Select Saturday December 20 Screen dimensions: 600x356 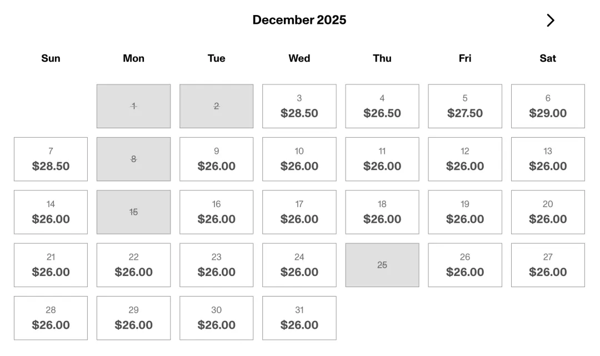coord(547,212)
